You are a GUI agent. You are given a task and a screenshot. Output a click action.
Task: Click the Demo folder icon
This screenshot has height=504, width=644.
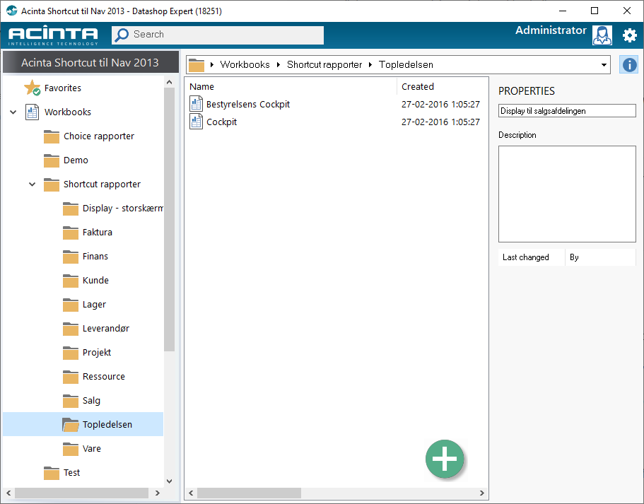coord(52,160)
